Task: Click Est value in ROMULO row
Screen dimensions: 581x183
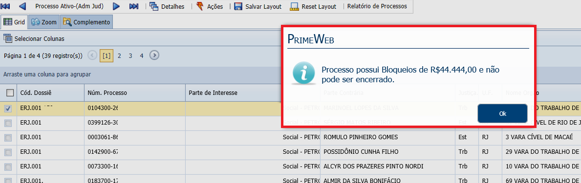Action: [x=467, y=137]
